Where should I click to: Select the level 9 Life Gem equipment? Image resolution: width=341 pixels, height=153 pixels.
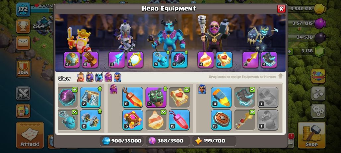coord(133,97)
